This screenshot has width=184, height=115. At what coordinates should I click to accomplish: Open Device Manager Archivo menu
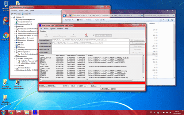(14, 10)
